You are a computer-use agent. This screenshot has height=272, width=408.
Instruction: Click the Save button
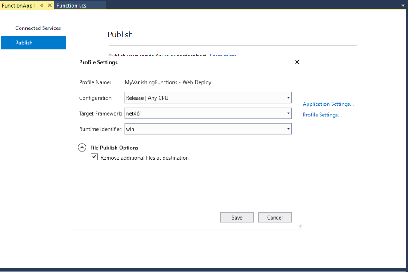(237, 218)
